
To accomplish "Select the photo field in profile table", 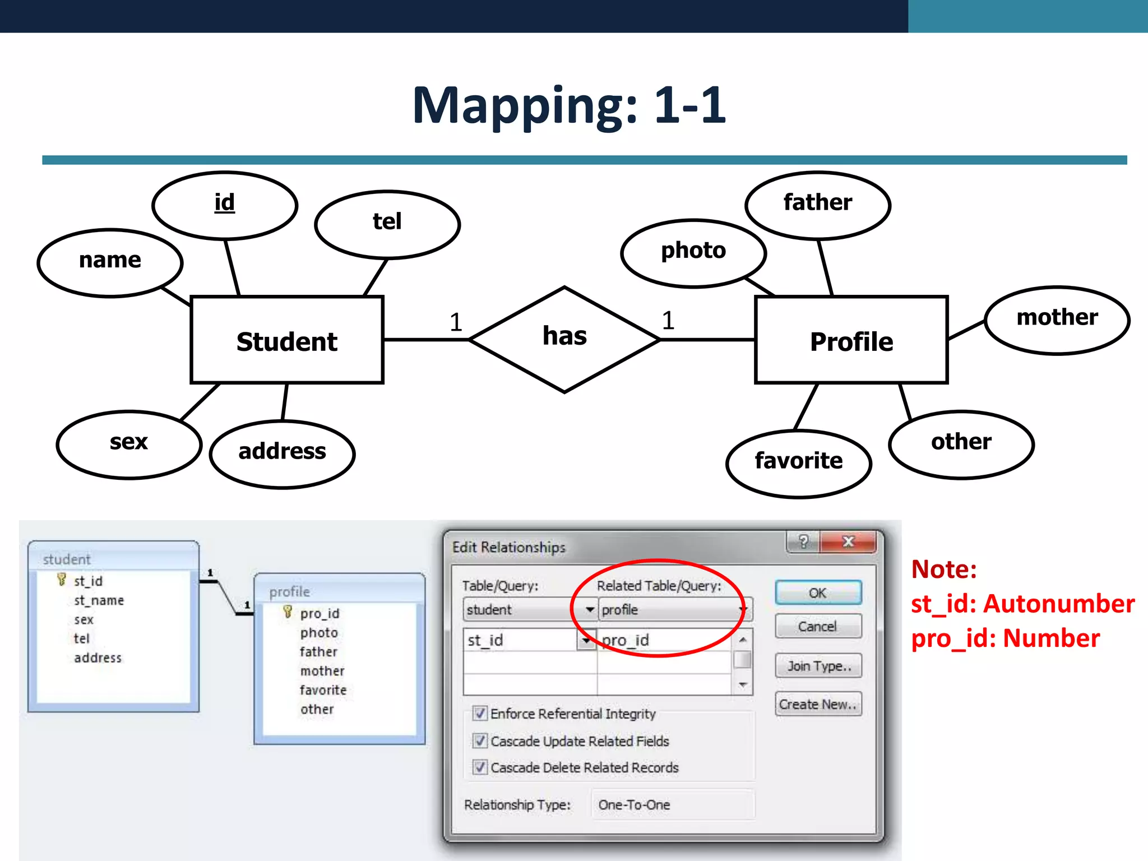I will pyautogui.click(x=319, y=633).
